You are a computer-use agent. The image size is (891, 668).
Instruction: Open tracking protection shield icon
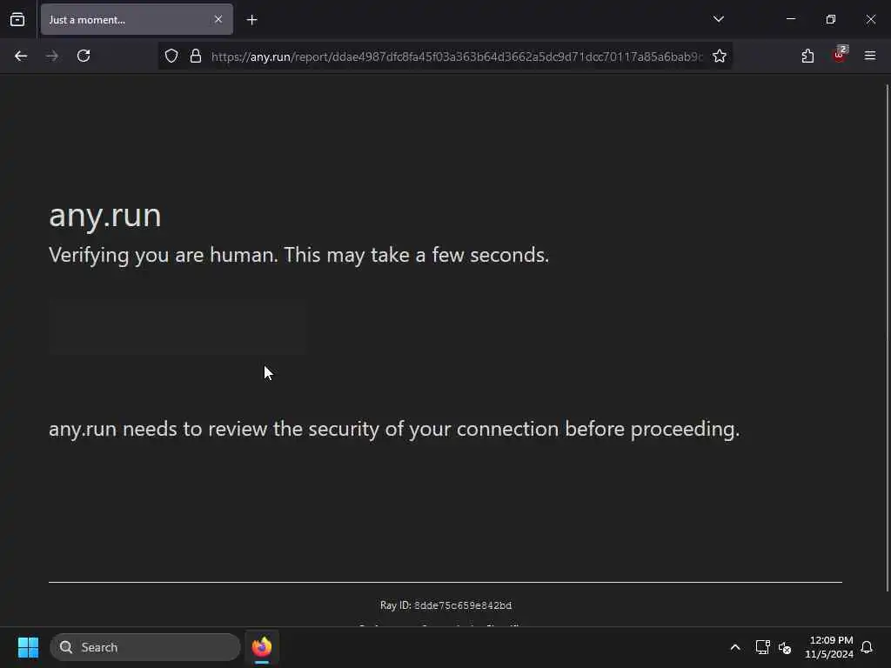point(171,56)
